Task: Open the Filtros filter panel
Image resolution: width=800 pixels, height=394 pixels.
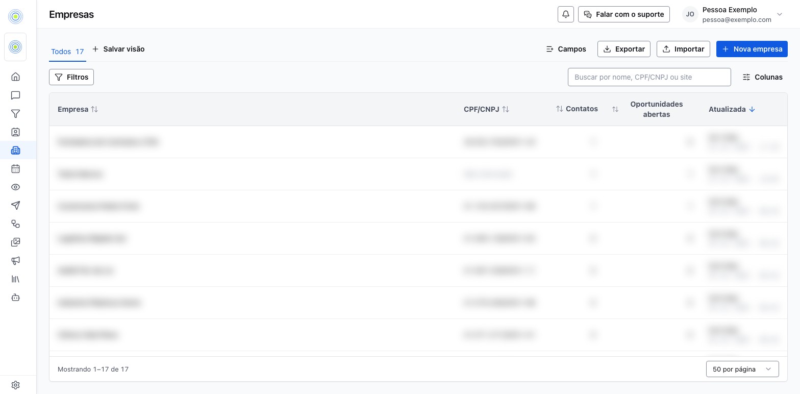Action: [71, 77]
